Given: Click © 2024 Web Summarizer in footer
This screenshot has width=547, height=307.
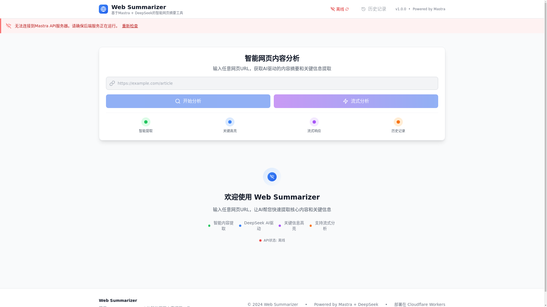Looking at the screenshot, I should [x=273, y=304].
